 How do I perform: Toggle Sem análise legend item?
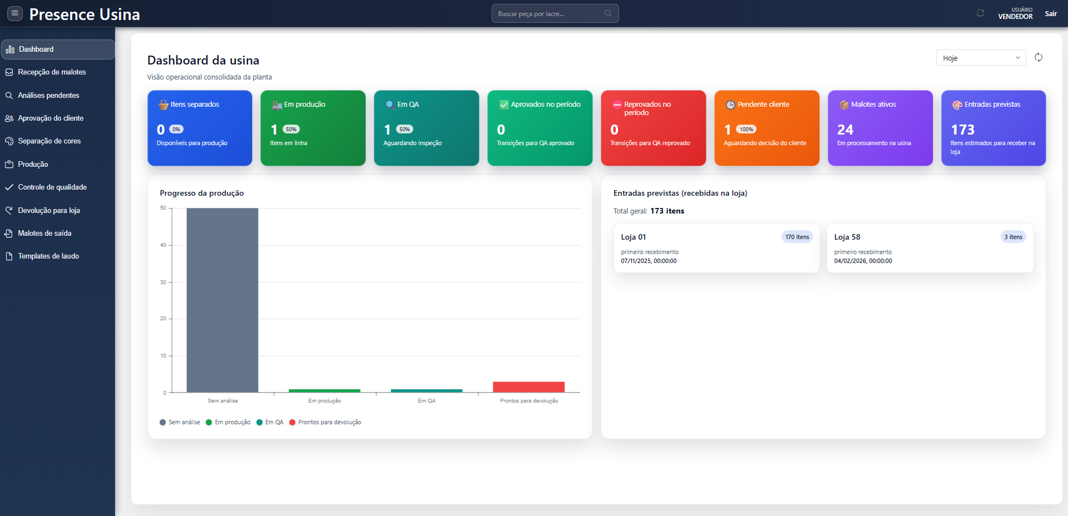(180, 423)
